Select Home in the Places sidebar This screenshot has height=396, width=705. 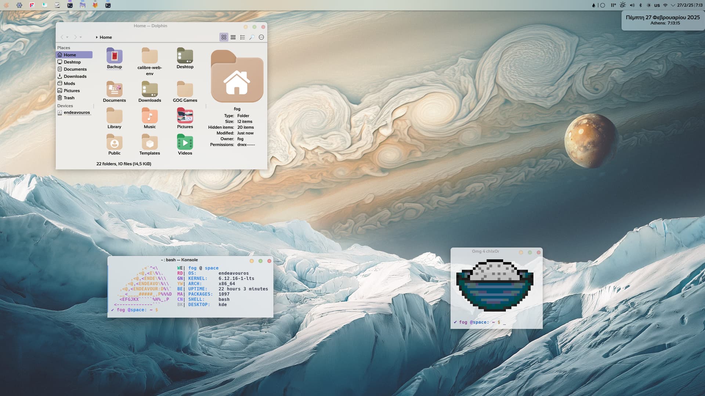point(74,55)
